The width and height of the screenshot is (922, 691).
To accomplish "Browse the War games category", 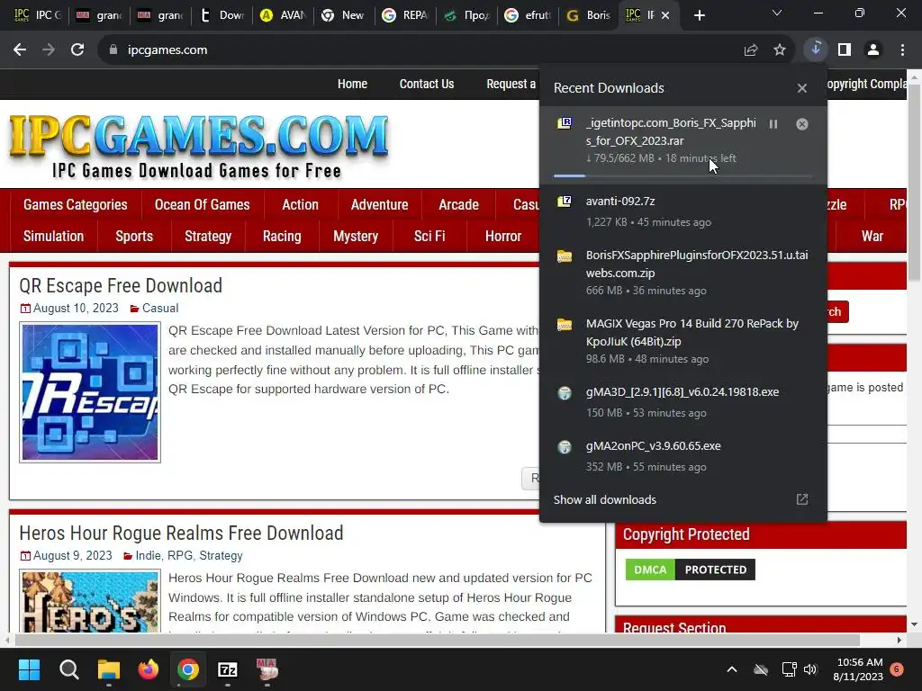I will (872, 237).
